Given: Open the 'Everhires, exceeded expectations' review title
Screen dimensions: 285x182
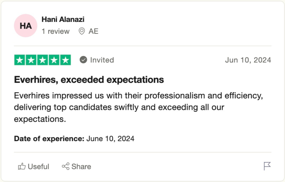Looking at the screenshot, I should (x=89, y=80).
